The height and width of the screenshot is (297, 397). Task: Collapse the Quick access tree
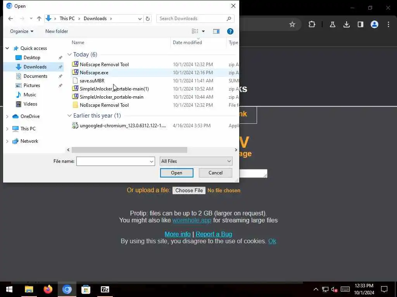click(x=7, y=48)
